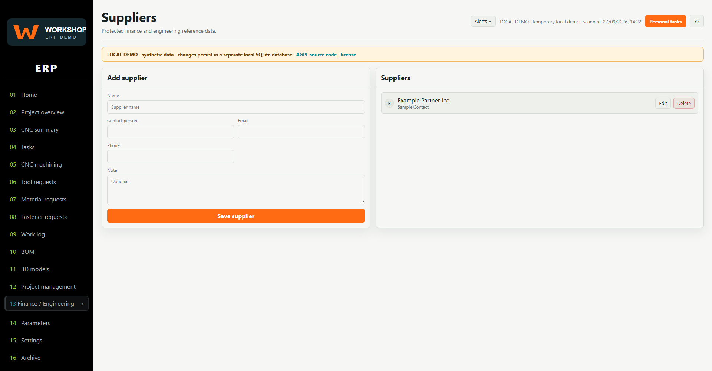This screenshot has height=371, width=712.
Task: Click the Workshop ERP Demo logo
Action: (47, 32)
